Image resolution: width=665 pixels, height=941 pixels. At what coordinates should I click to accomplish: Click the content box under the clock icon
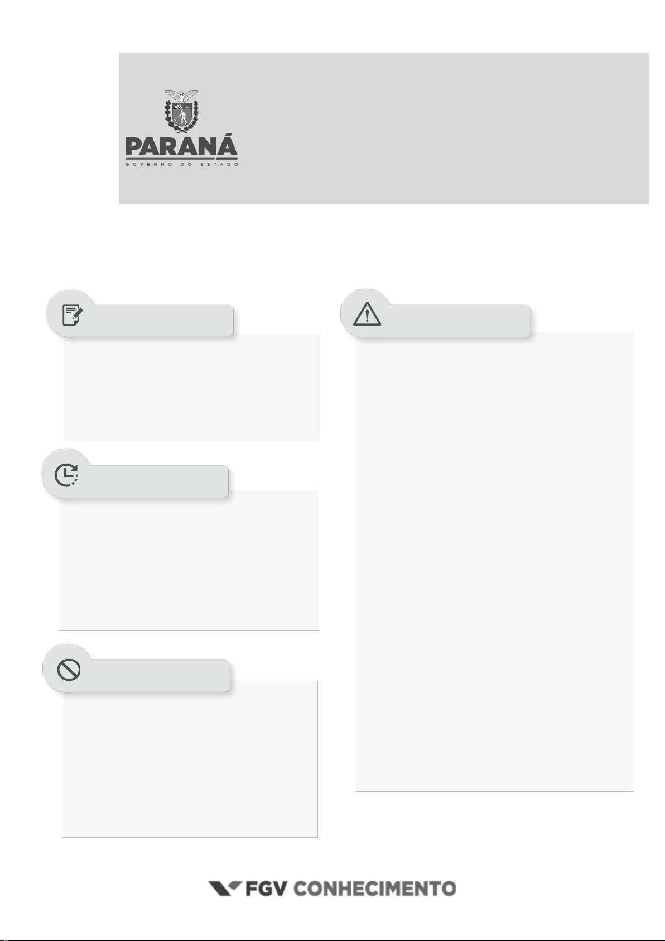[189, 563]
